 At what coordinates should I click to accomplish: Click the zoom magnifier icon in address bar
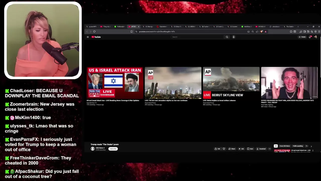click(253, 31)
